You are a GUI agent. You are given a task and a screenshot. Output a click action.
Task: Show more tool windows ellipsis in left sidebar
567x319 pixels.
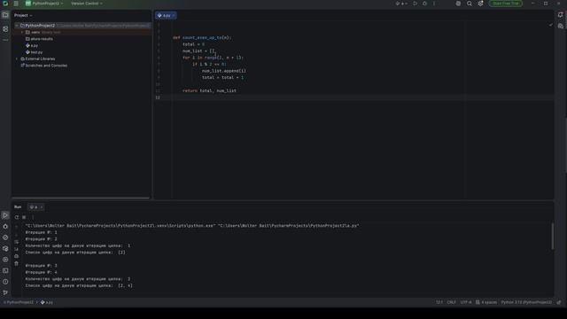(5, 40)
